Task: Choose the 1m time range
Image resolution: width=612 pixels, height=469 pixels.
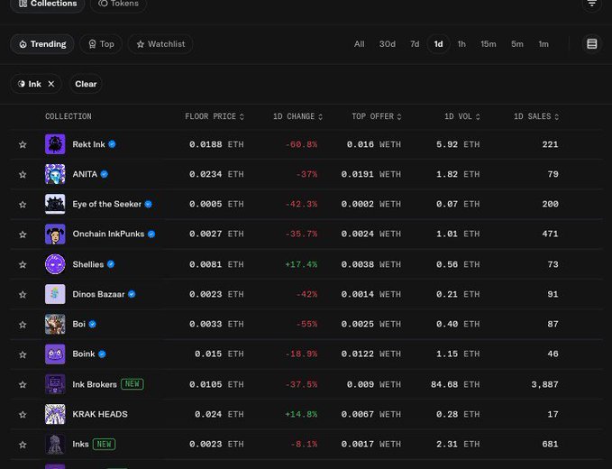Action: coord(543,44)
